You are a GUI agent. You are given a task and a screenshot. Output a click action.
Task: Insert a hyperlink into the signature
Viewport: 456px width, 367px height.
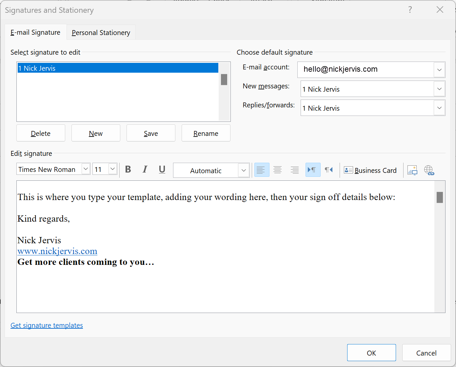pyautogui.click(x=429, y=170)
